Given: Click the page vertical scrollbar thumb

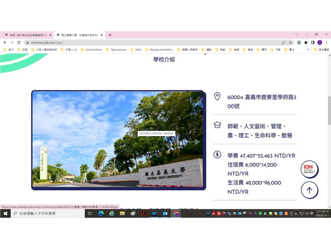Looking at the screenshot, I should (x=329, y=110).
